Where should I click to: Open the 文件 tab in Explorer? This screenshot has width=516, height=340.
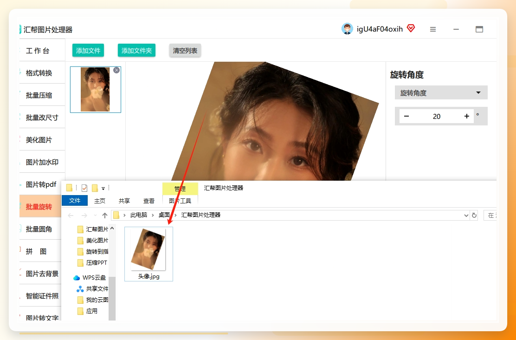pos(75,200)
